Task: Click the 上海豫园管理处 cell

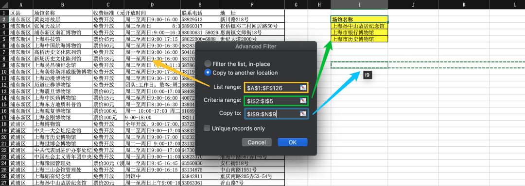Action: [63, 163]
